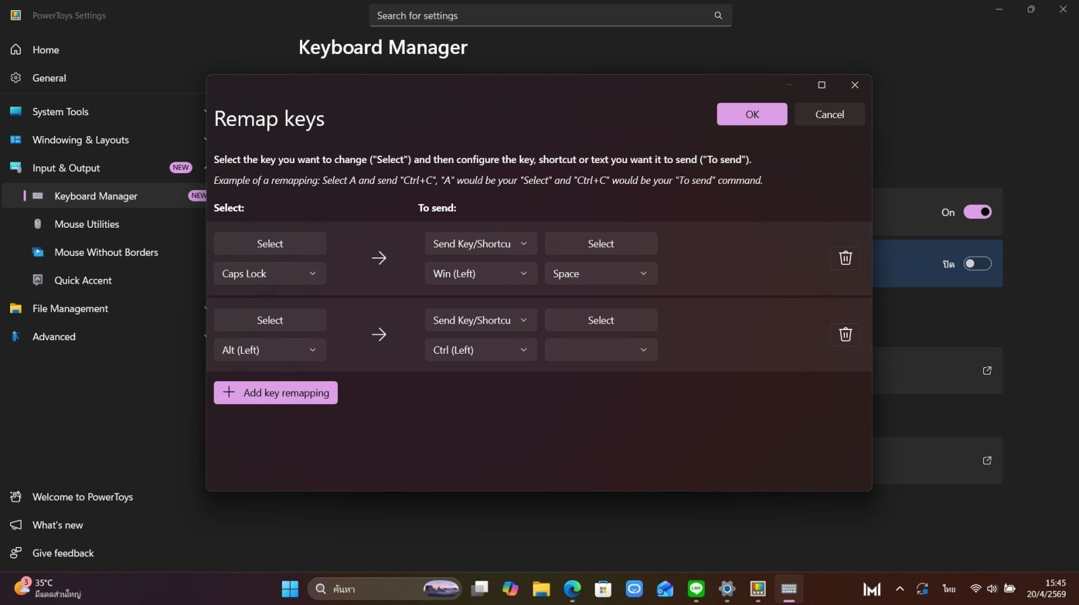Screen dimensions: 1079x605
Task: Navigate to General settings
Action: point(49,78)
